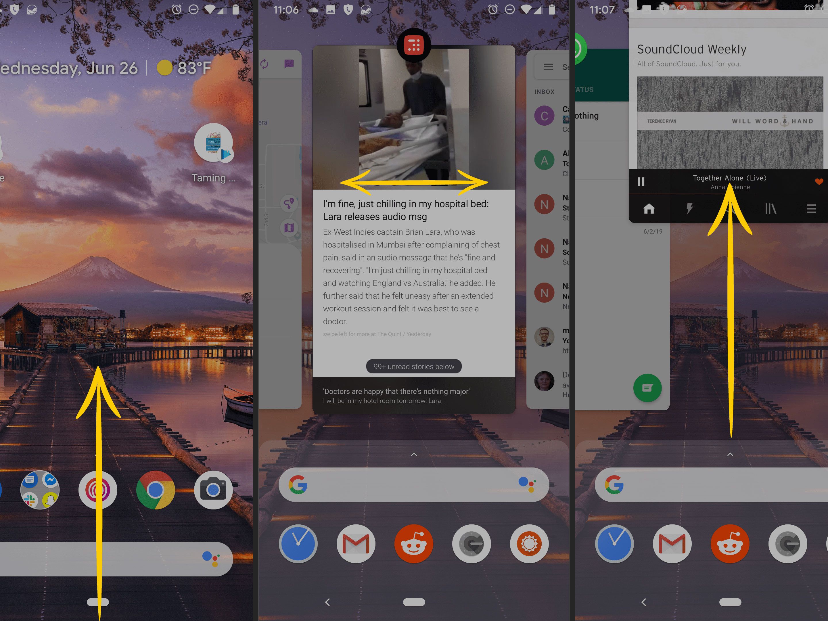Image resolution: width=828 pixels, height=621 pixels.
Task: Tap the Inshorts app icon above the card
Action: coord(414,45)
